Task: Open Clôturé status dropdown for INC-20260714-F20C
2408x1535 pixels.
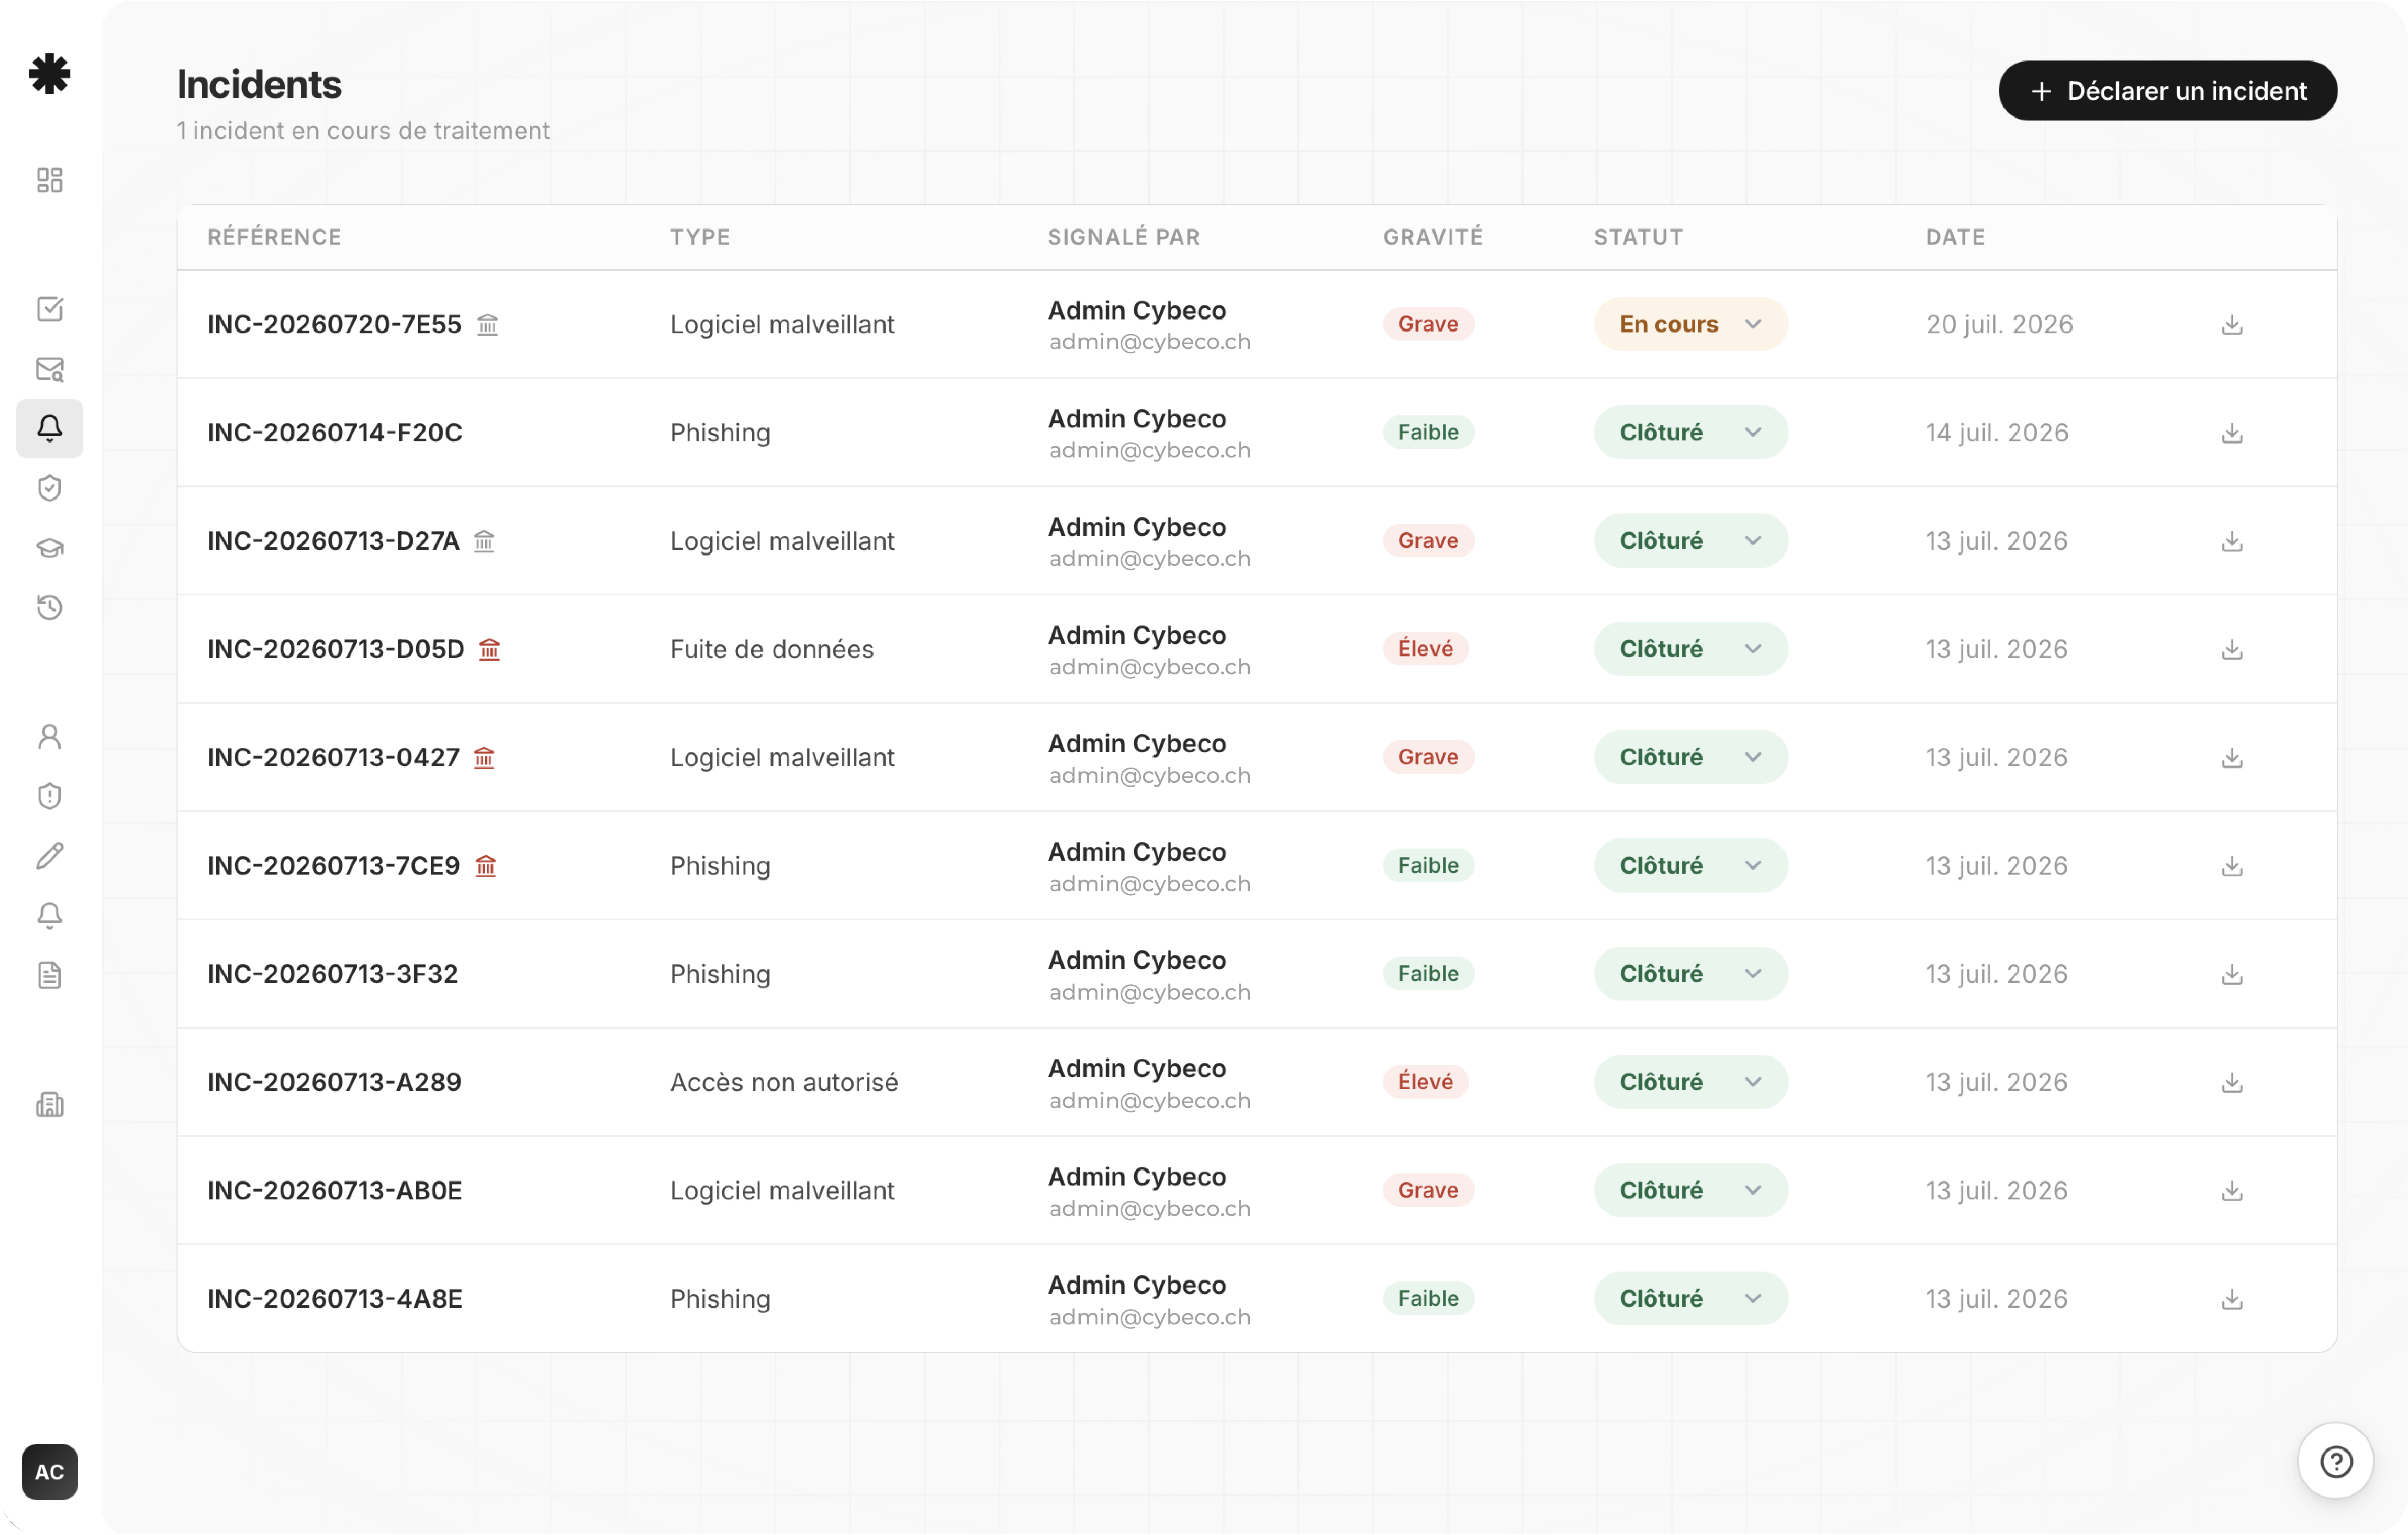Action: point(1690,432)
